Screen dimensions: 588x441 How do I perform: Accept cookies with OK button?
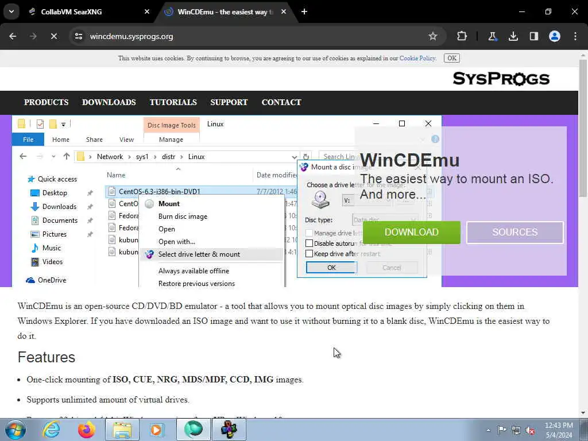coord(452,58)
